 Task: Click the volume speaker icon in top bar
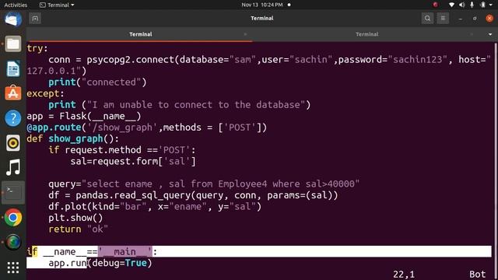[x=461, y=5]
